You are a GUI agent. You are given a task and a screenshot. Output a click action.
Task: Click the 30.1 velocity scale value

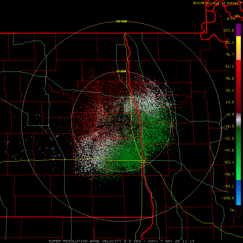[x=230, y=90]
